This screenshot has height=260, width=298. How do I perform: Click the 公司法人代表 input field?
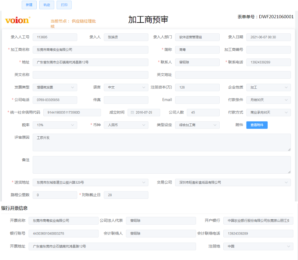pyautogui.click(x=161, y=221)
